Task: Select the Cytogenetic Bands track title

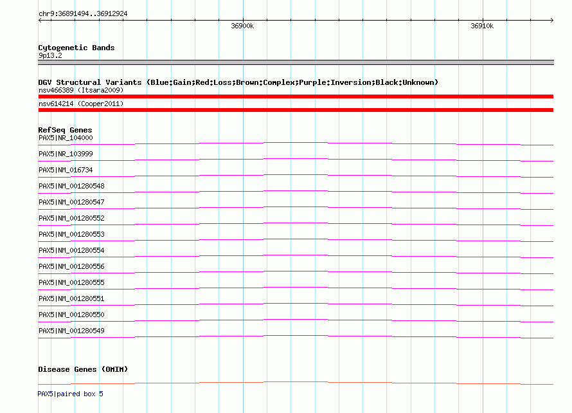Action: pyautogui.click(x=76, y=48)
